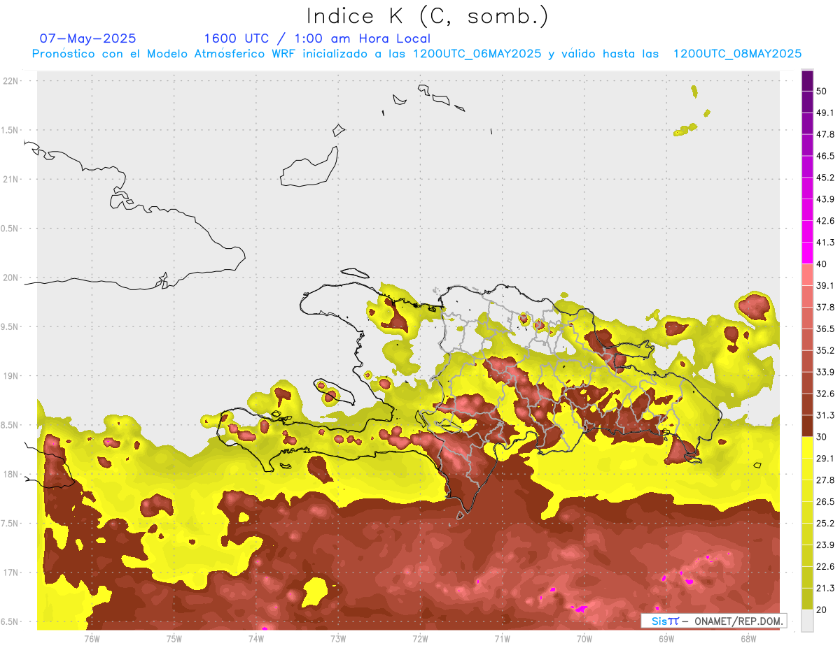Click the 'ONAMET/REP.DOM.' credit label
This screenshot has height=648, width=840.
coord(738,621)
